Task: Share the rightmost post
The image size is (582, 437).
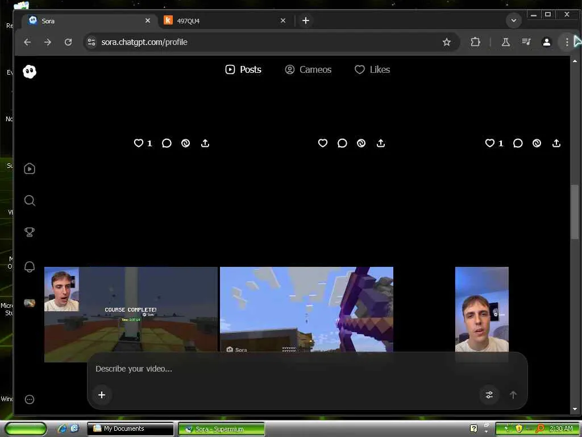Action: point(556,143)
